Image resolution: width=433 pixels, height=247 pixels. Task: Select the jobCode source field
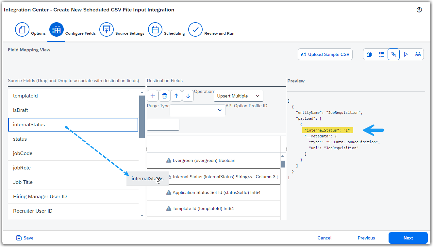click(x=73, y=153)
